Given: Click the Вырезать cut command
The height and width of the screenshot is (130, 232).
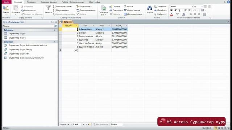Looking at the screenshot, I should 27,6.
